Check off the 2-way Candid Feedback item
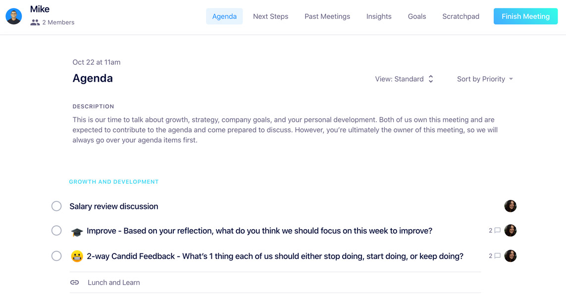Image resolution: width=566 pixels, height=297 pixels. [x=56, y=256]
